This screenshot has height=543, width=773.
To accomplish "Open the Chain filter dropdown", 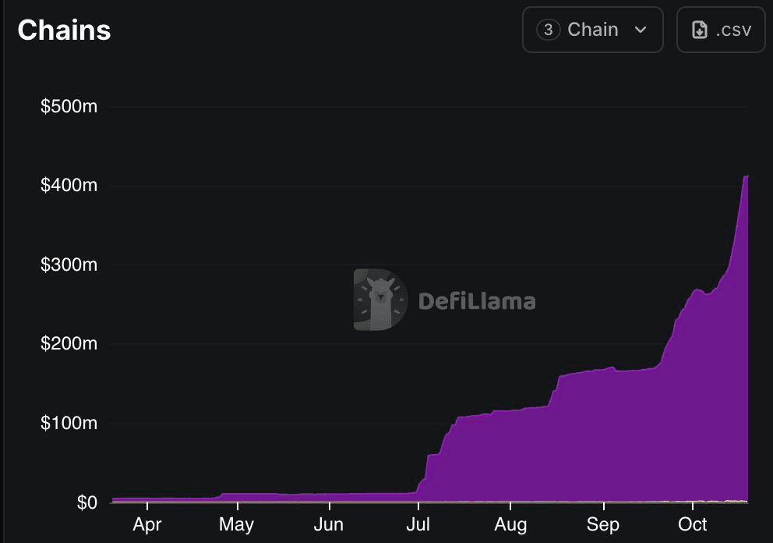I will click(x=592, y=30).
